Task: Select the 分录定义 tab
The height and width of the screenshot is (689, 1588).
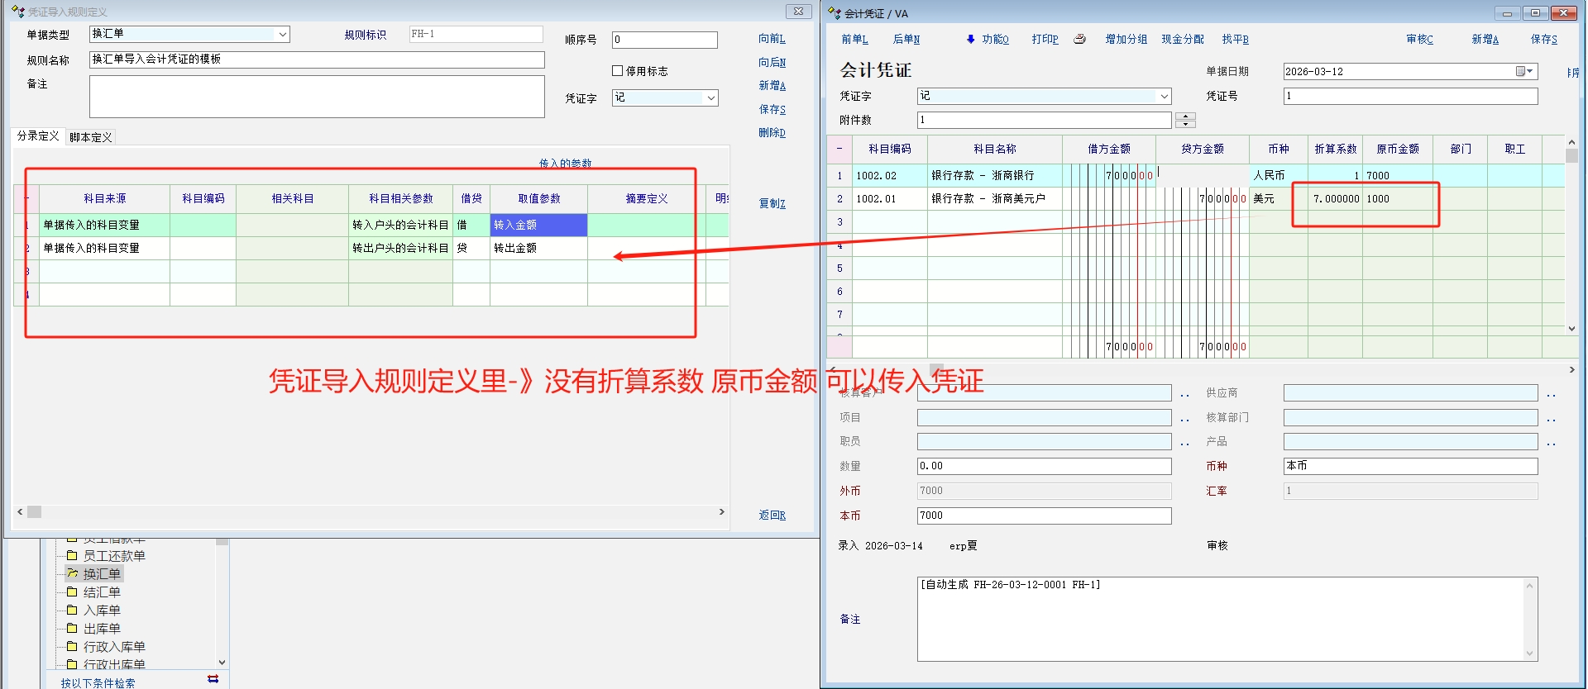Action: click(38, 136)
